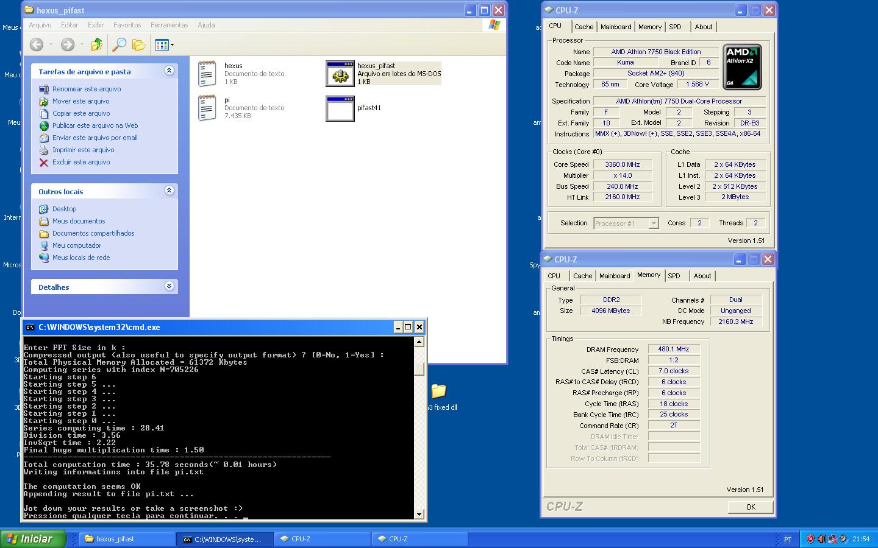Click cmd.exe scrollbar up arrow
This screenshot has height=548, width=878.
[419, 342]
